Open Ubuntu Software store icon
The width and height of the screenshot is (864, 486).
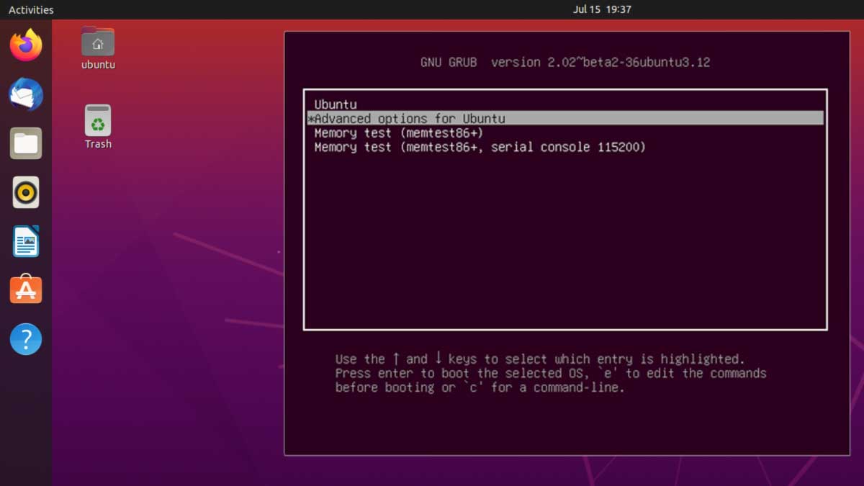coord(26,289)
